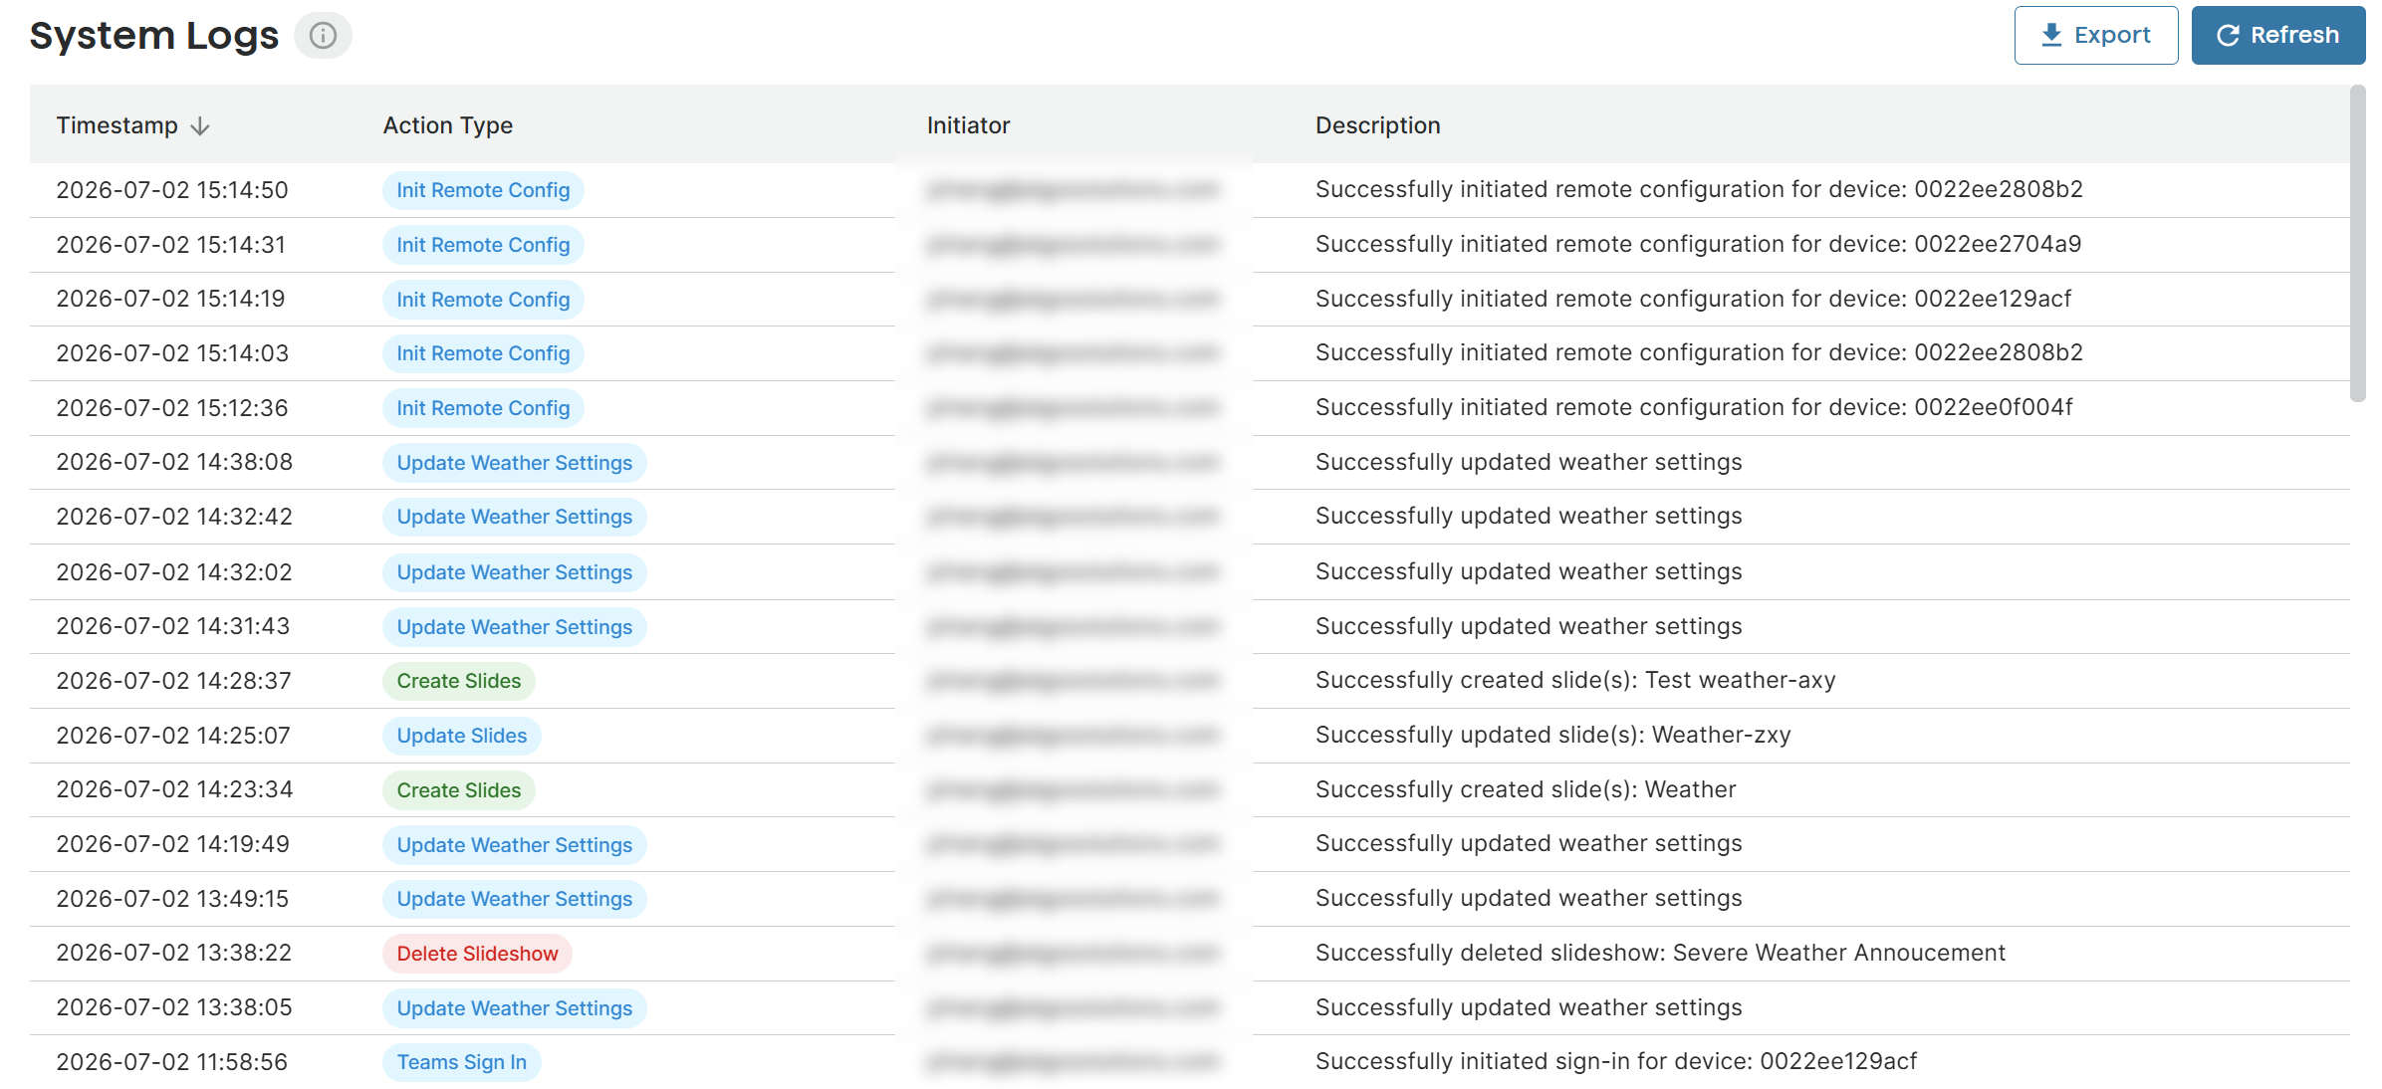The height and width of the screenshot is (1089, 2382).
Task: Refresh the system logs
Action: pyautogui.click(x=2277, y=35)
